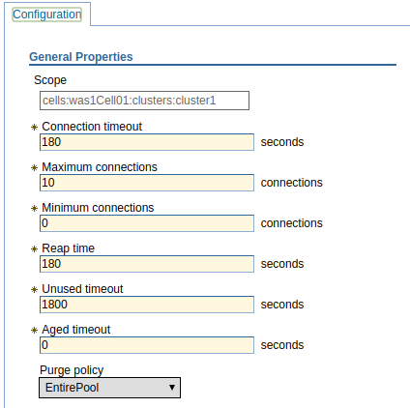This screenshot has width=410, height=408.
Task: Focus the Minimum connections input field
Action: click(x=147, y=223)
